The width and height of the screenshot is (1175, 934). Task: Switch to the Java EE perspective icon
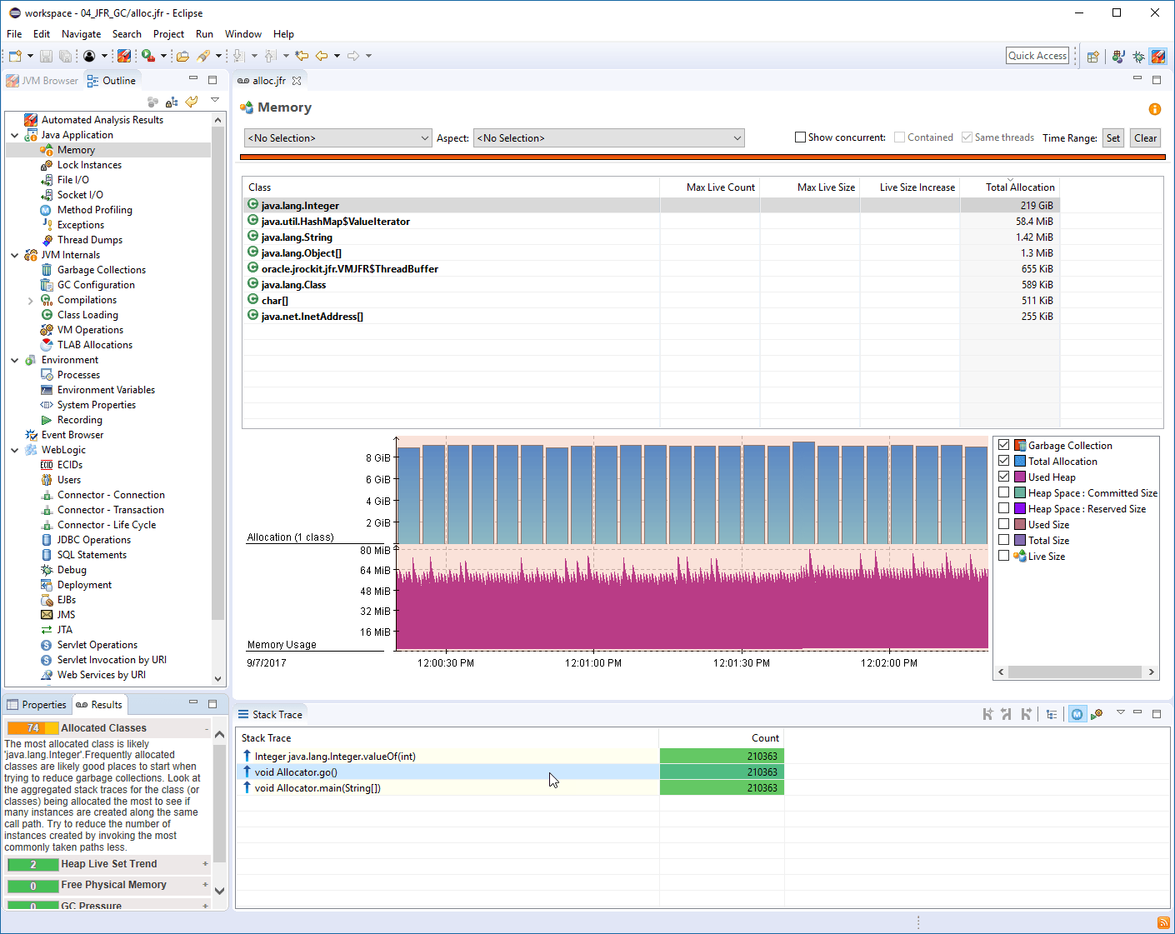coord(1118,57)
